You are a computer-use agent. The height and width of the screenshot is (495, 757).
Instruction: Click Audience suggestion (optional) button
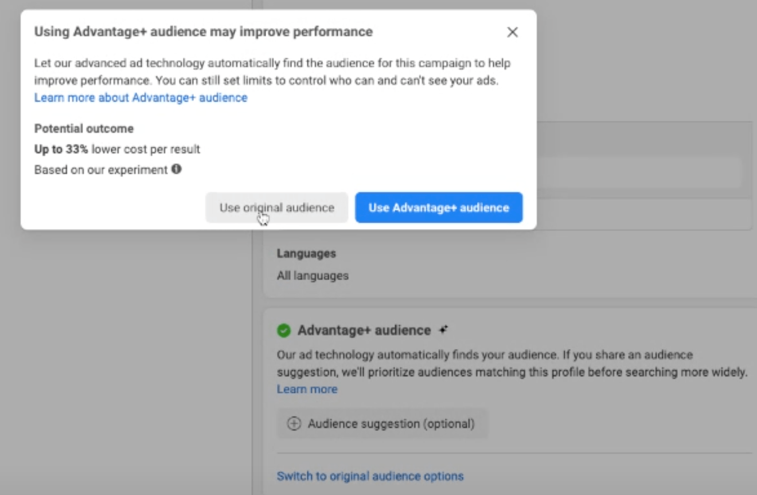383,424
